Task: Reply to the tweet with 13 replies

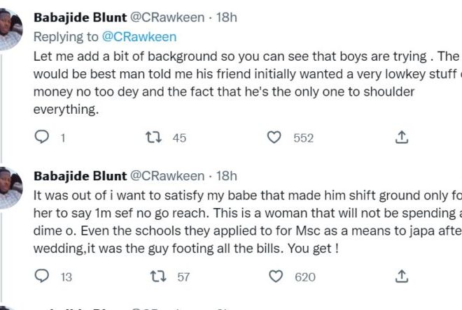Action: pos(42,277)
